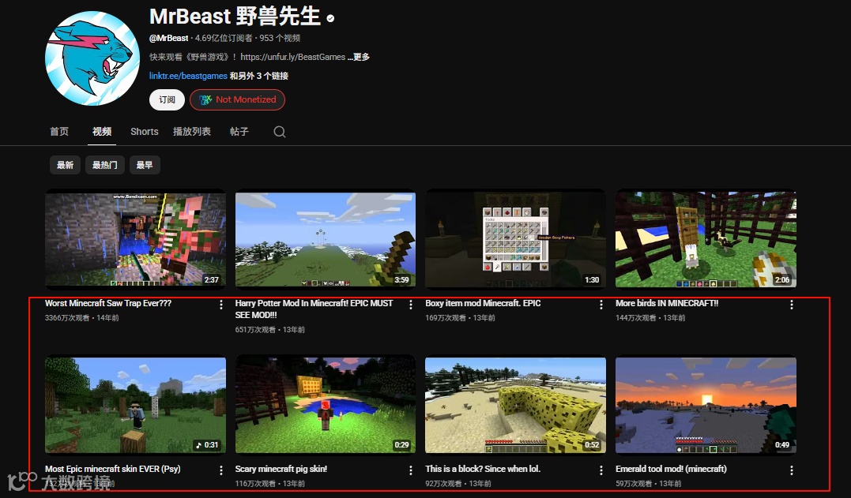Click title More birds IN MINECRAFT!!
The image size is (851, 498).
667,304
